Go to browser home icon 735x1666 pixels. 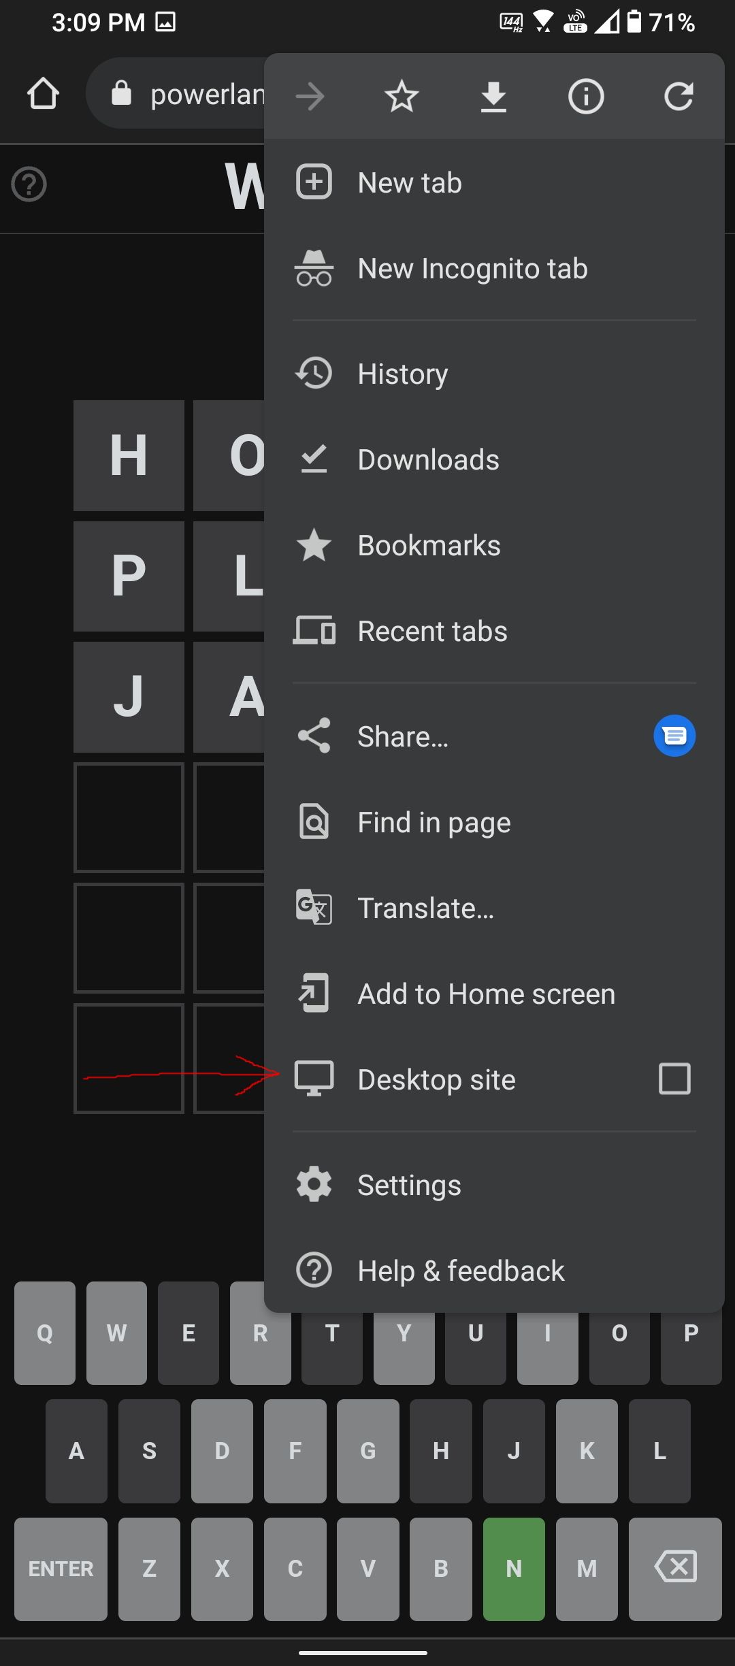(x=43, y=94)
